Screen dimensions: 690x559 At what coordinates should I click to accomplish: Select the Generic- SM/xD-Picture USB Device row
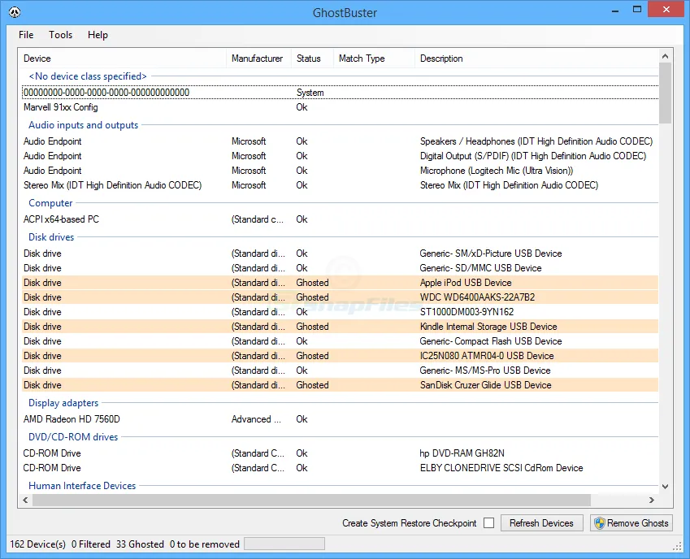pos(341,253)
